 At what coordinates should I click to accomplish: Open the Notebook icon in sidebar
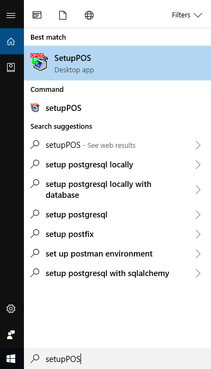pyautogui.click(x=11, y=67)
